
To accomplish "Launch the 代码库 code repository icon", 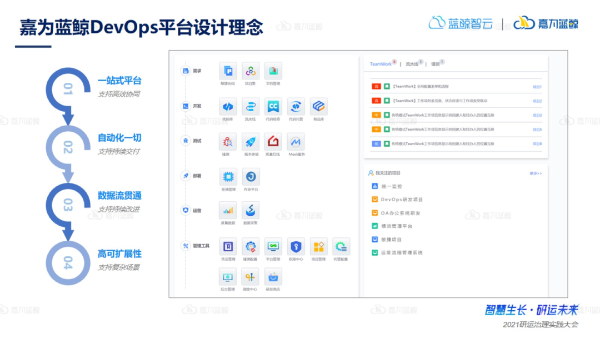I will 228,106.
